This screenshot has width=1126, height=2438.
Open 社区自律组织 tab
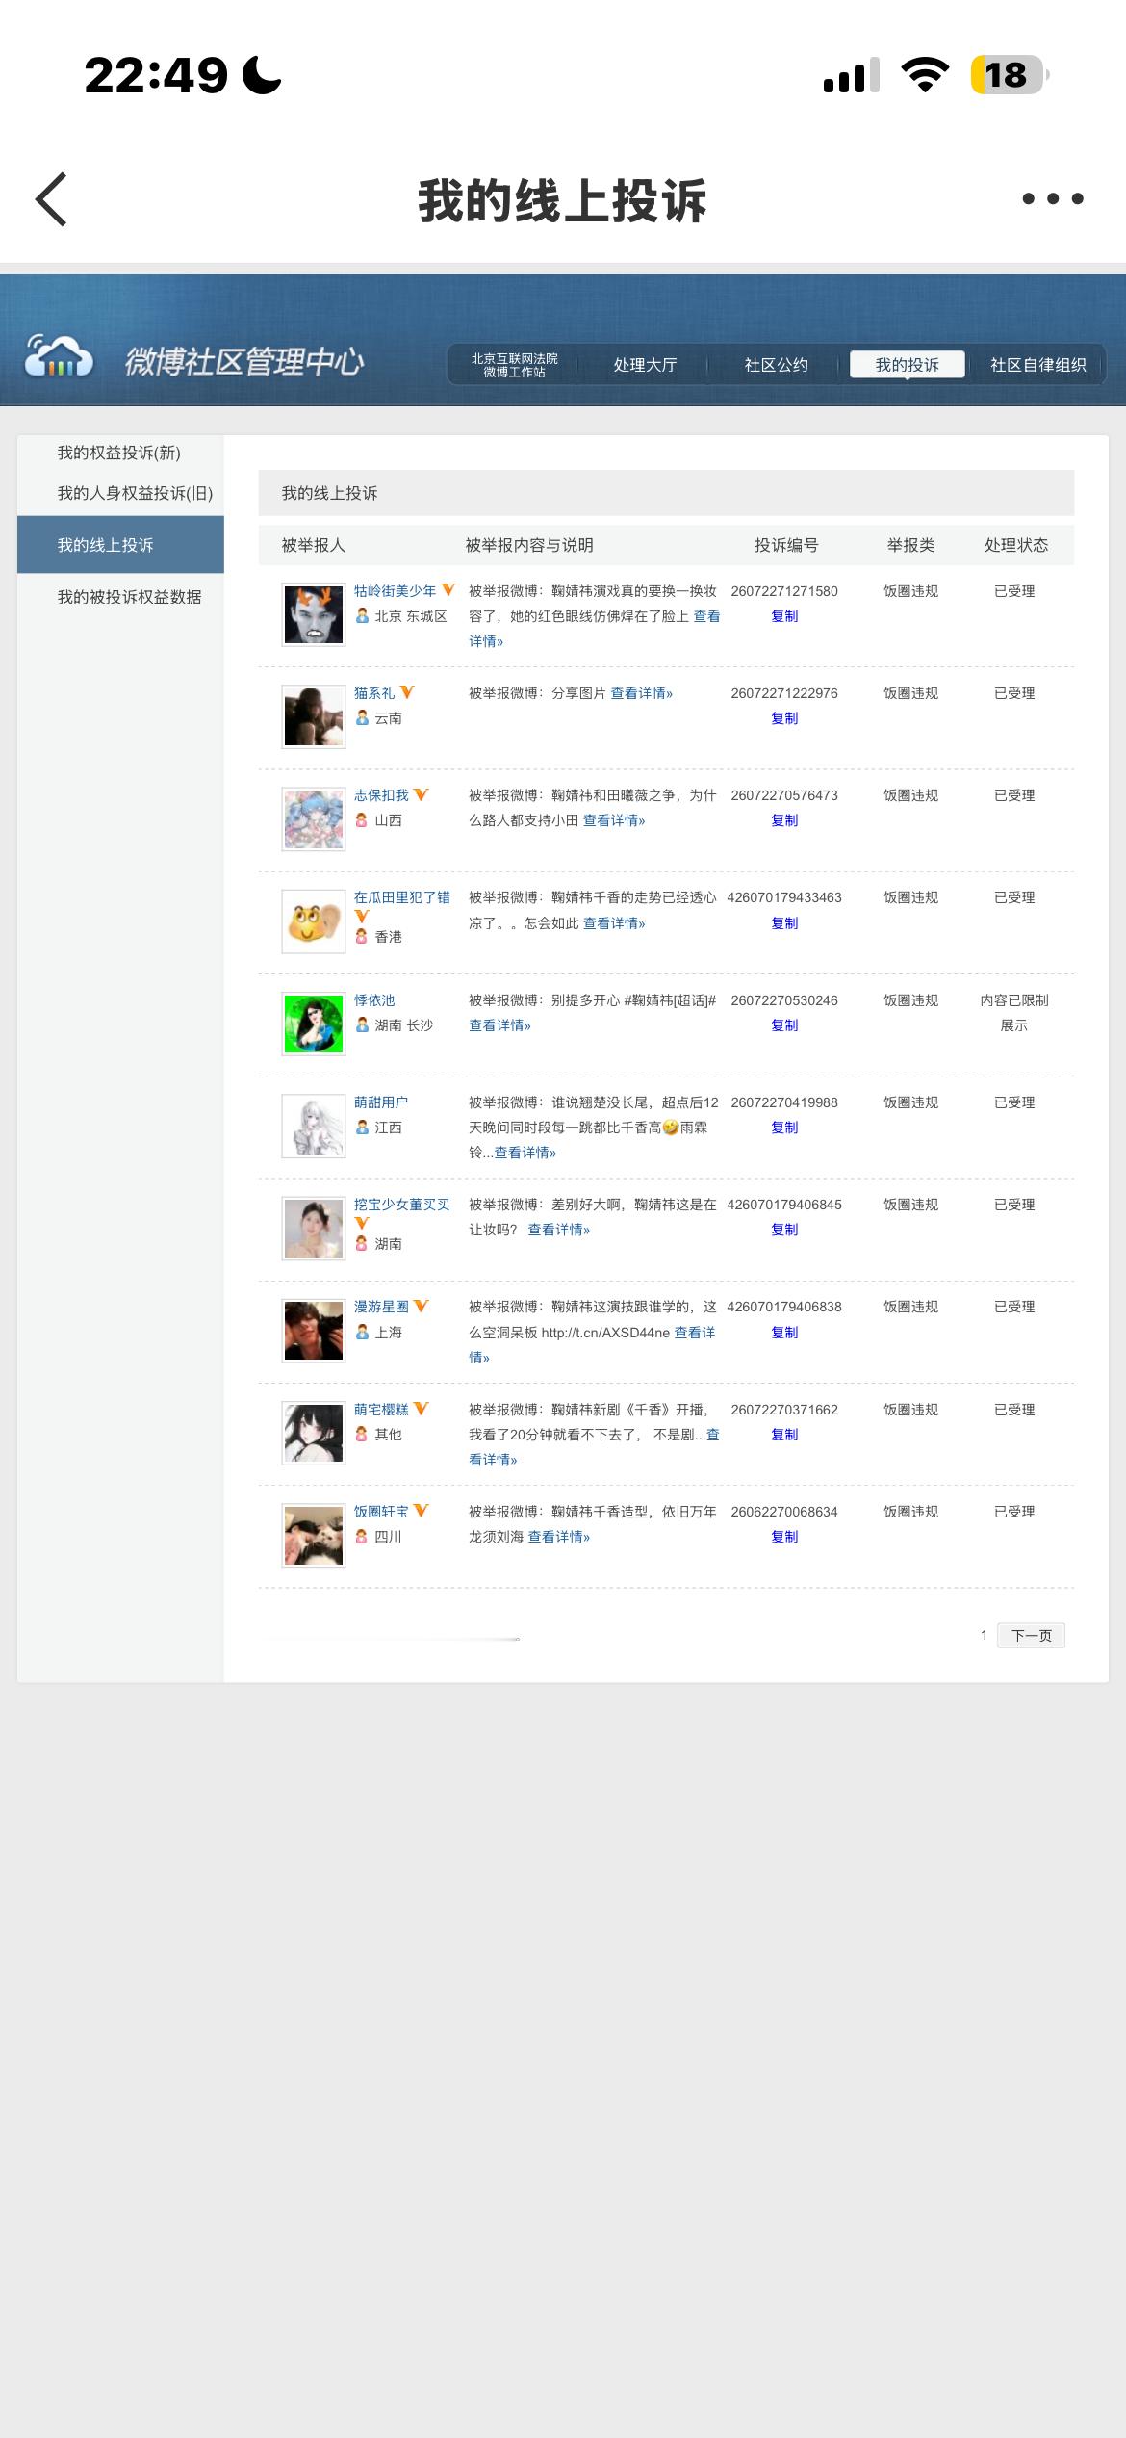click(1037, 365)
